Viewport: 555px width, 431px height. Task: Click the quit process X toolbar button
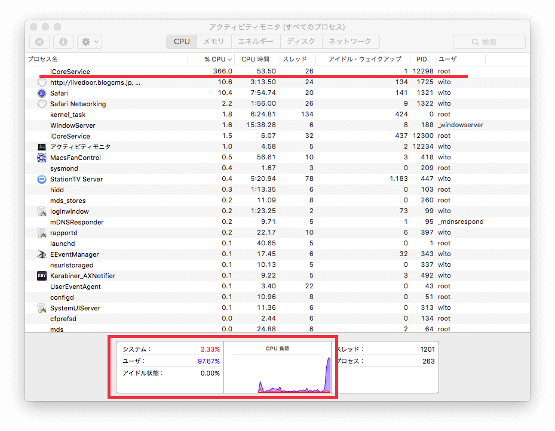click(x=39, y=42)
